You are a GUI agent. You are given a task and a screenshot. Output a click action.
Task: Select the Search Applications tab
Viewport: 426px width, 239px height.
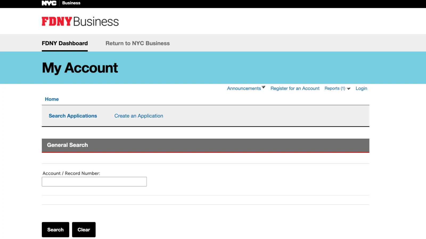click(73, 116)
